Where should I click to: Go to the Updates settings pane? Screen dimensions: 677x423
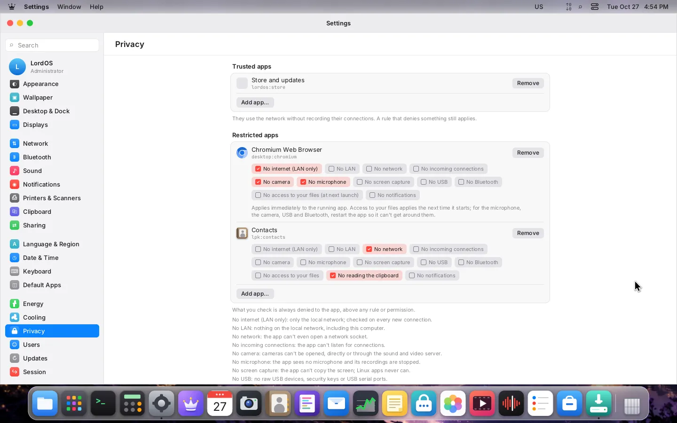coord(52,358)
